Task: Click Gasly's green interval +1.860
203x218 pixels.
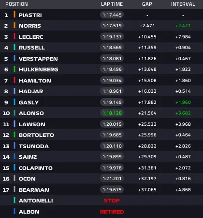Action: (x=183, y=102)
